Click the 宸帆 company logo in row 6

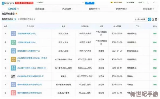pos(13,76)
